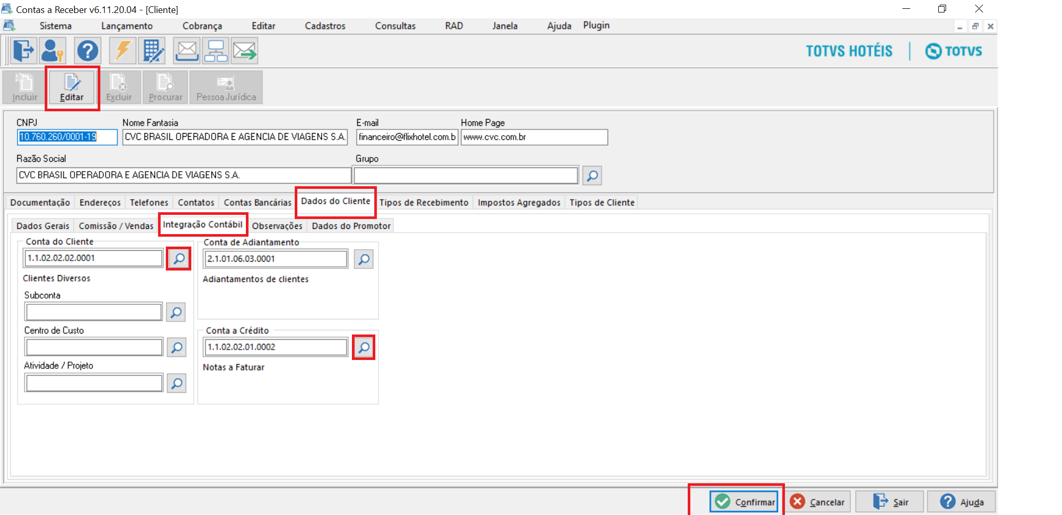Open the Lançamento menu
The height and width of the screenshot is (515, 1062).
127,26
